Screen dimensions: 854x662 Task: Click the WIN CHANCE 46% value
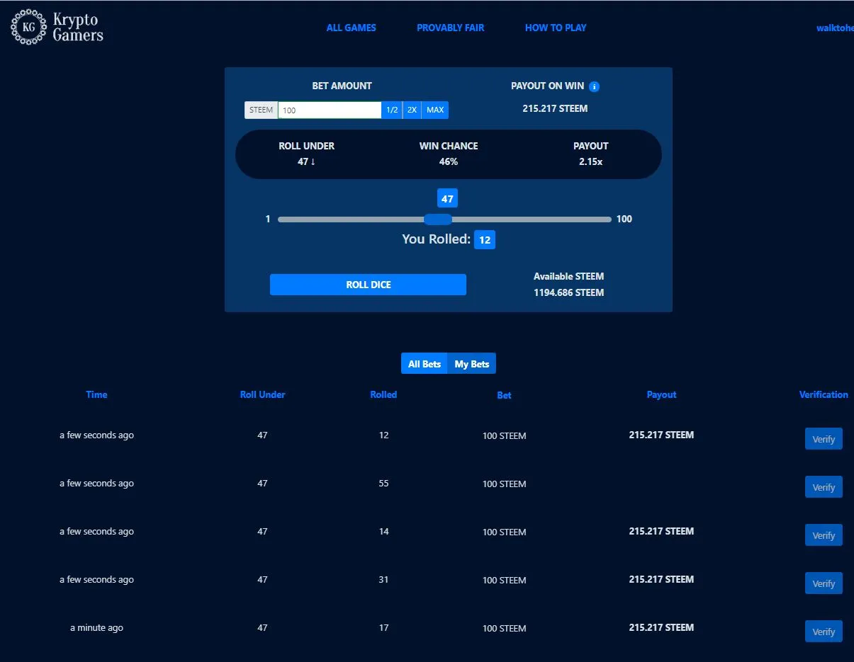click(449, 161)
